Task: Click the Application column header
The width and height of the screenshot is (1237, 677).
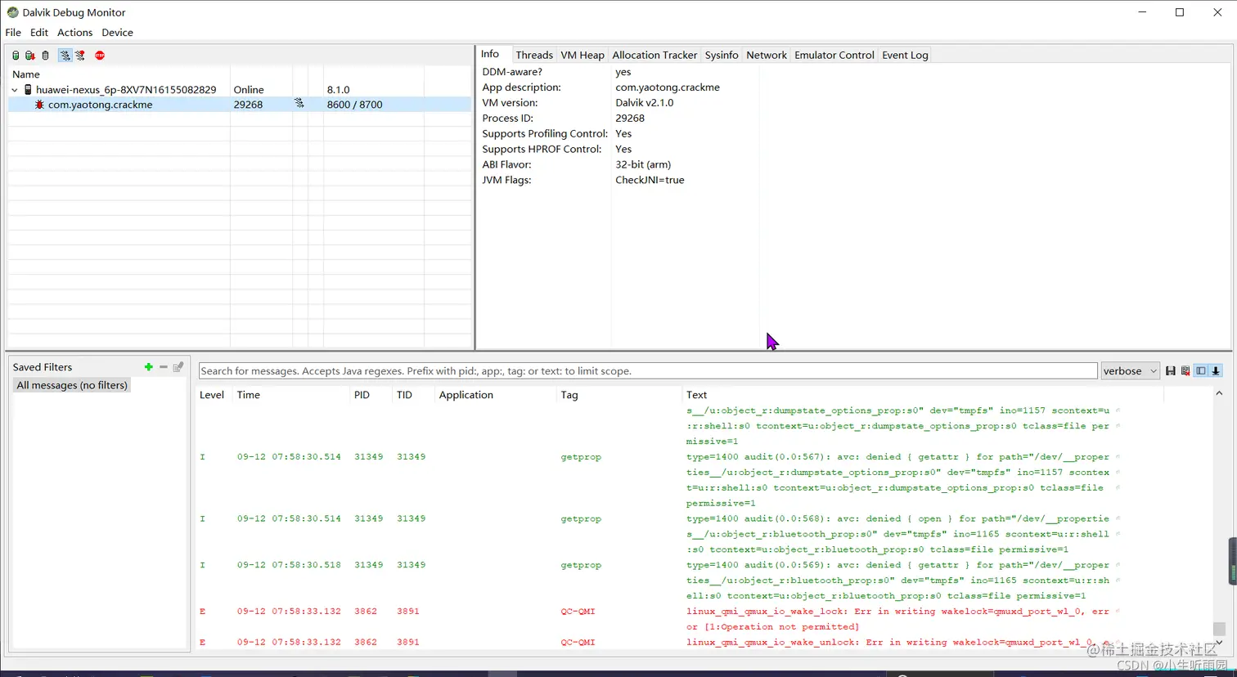Action: [466, 395]
